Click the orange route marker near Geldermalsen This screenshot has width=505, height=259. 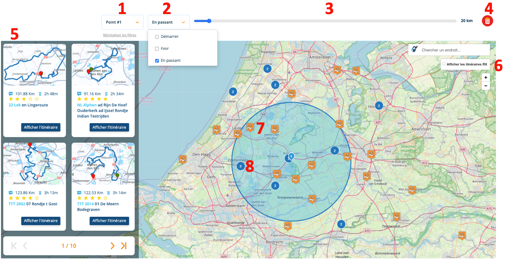tap(396, 217)
